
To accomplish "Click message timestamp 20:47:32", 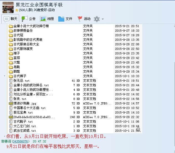I will pyautogui.click(x=39, y=141).
